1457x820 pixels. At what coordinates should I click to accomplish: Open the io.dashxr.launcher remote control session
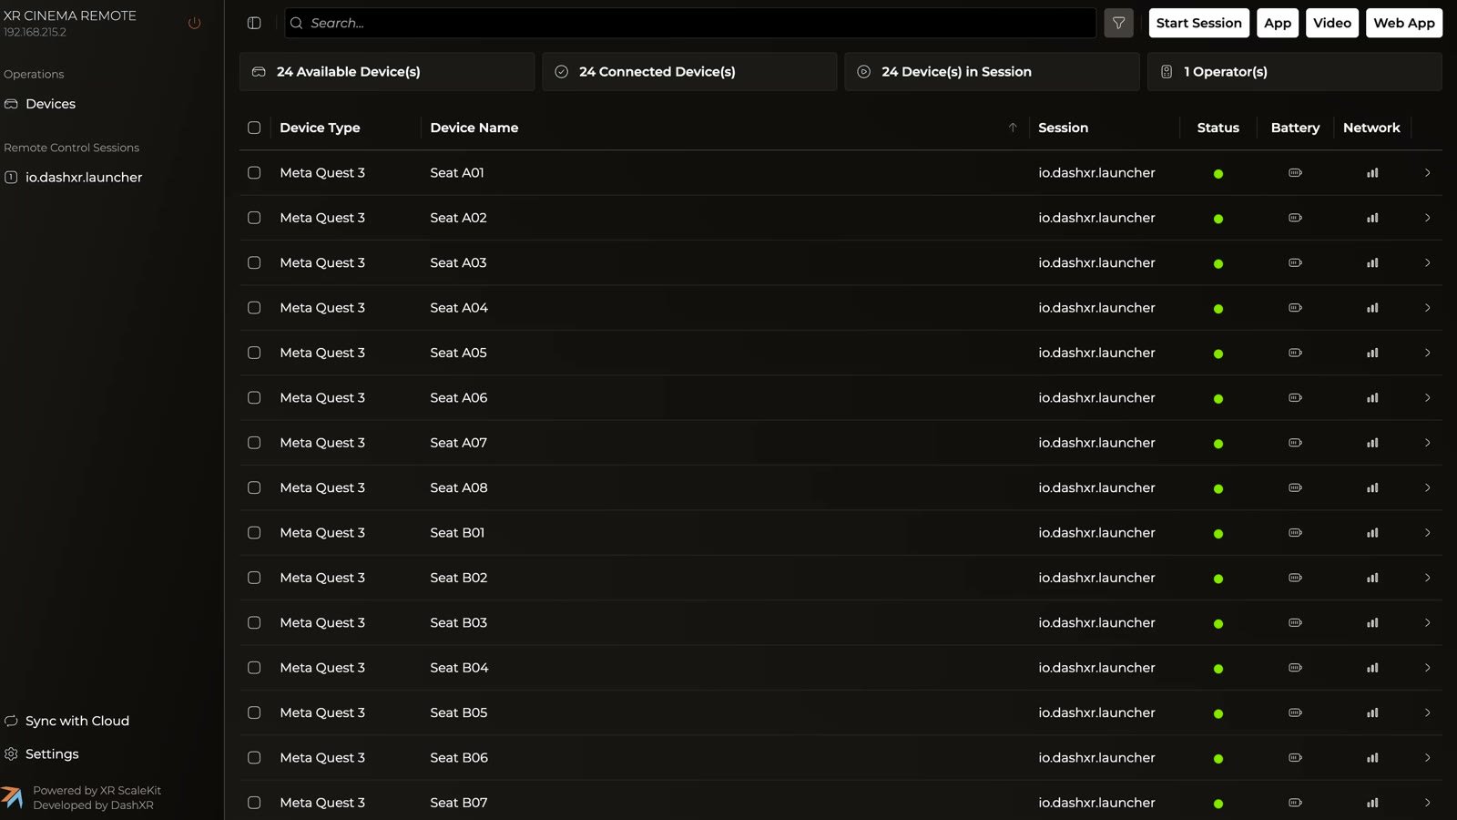[x=84, y=178]
